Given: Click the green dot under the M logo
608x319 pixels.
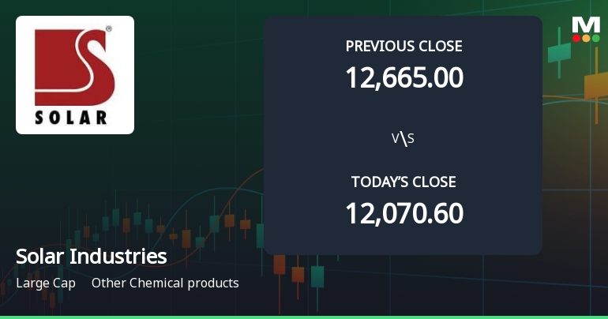Looking at the screenshot, I should 596,38.
